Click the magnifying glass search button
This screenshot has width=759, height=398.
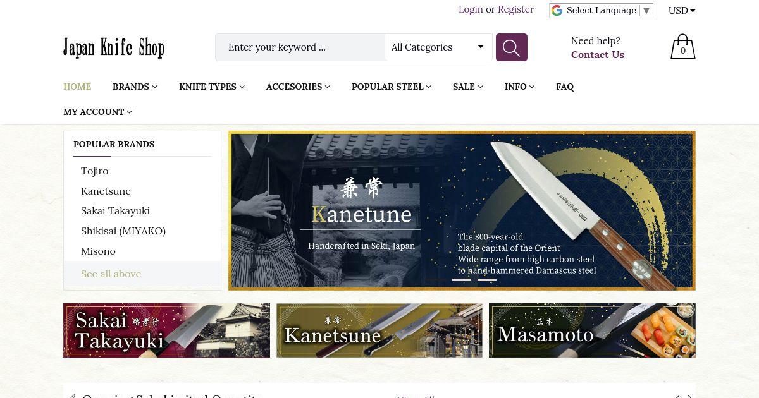pyautogui.click(x=511, y=47)
